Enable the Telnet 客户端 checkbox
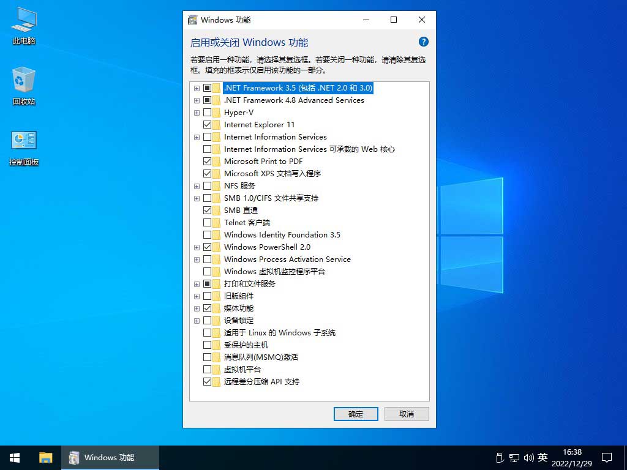627x470 pixels. click(208, 222)
